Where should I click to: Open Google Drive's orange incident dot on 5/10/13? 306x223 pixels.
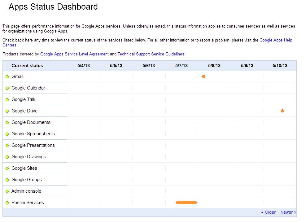(282, 111)
